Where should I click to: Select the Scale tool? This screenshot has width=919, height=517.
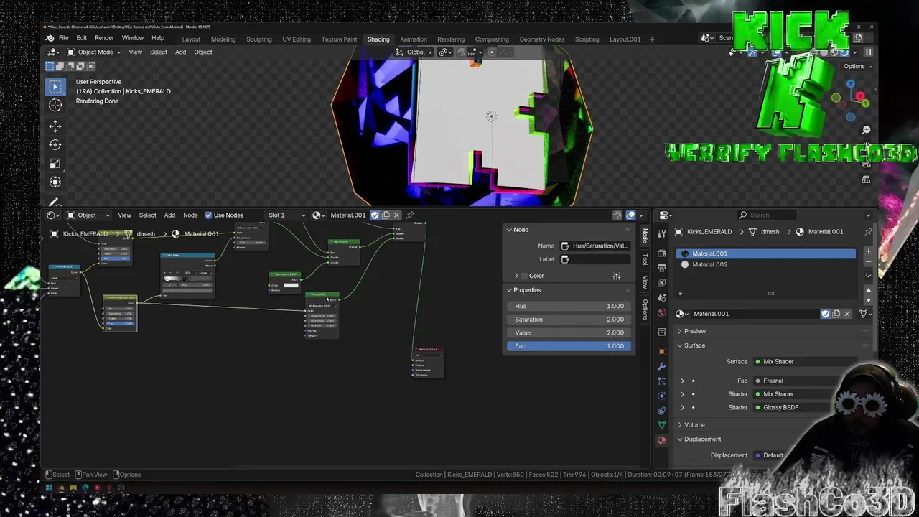coord(55,164)
